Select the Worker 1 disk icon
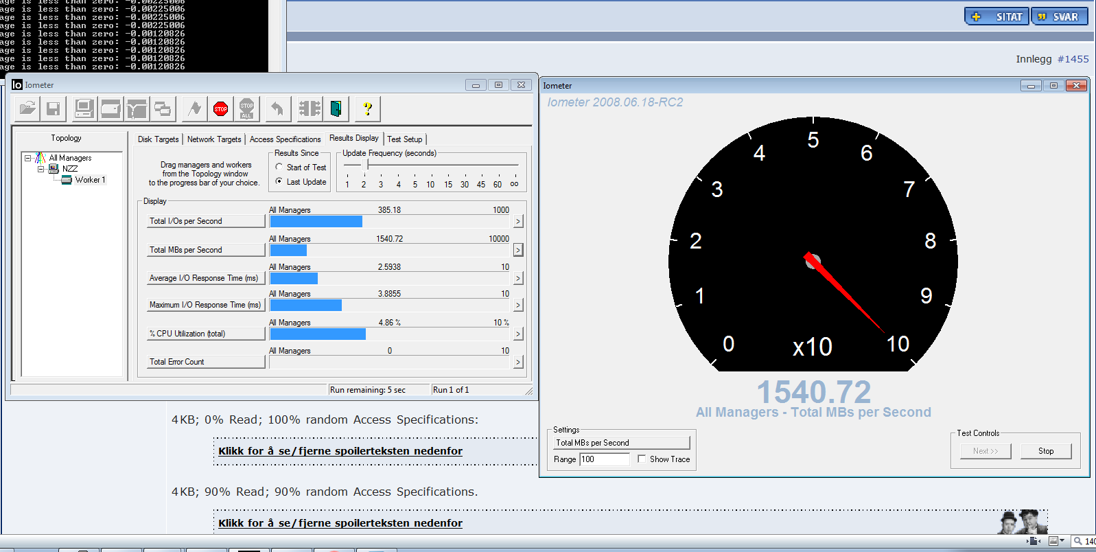1096x552 pixels. (x=67, y=180)
